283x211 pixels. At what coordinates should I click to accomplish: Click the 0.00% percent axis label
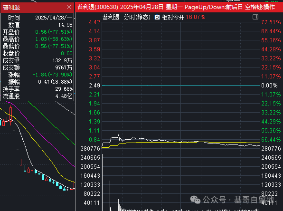pos(269,86)
